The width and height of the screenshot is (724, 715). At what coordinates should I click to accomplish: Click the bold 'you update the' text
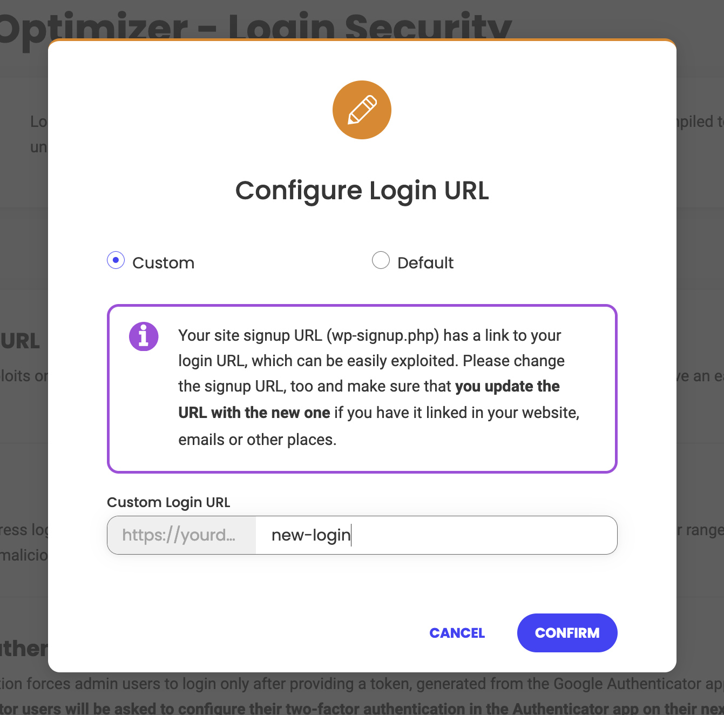tap(508, 387)
